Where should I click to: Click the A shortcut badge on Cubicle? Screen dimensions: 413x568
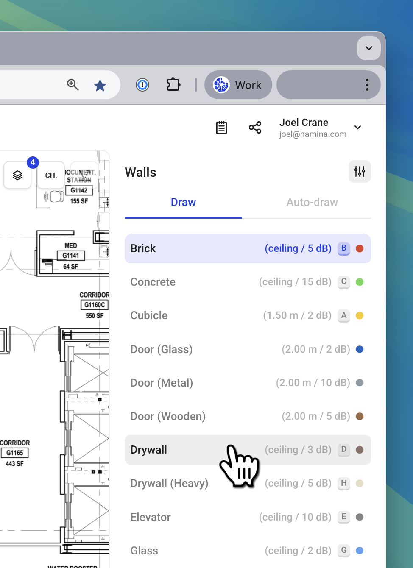(x=344, y=315)
